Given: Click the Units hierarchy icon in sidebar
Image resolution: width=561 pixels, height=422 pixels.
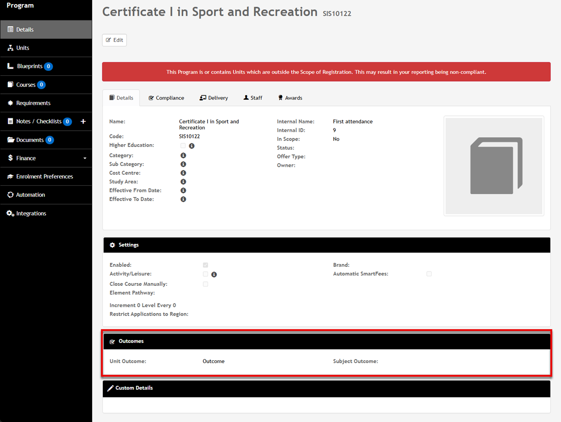Looking at the screenshot, I should (x=10, y=48).
